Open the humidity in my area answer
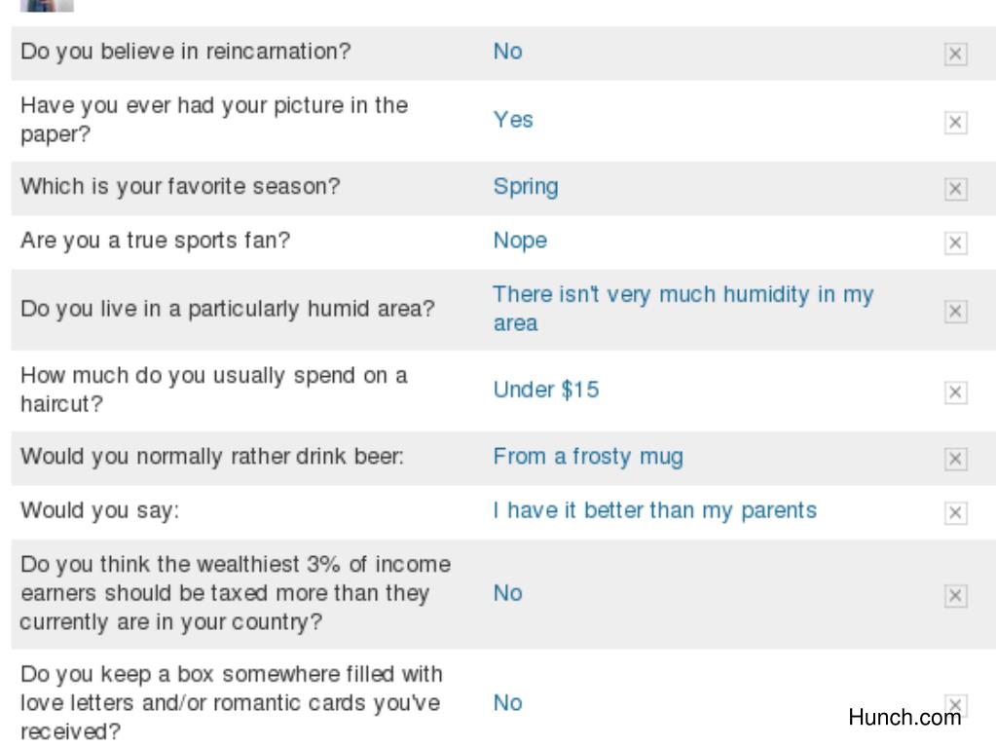The height and width of the screenshot is (747, 996). [x=683, y=309]
